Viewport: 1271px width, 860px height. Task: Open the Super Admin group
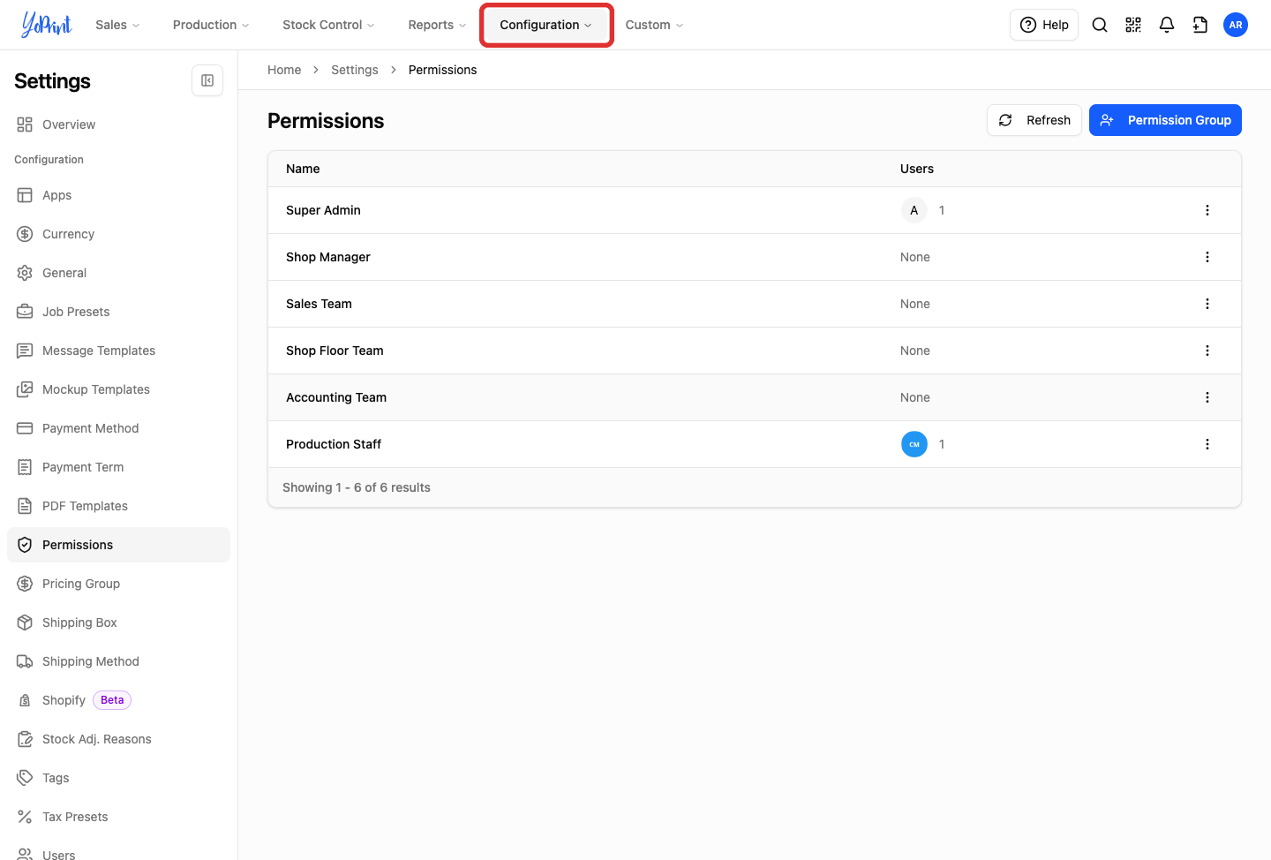[323, 210]
